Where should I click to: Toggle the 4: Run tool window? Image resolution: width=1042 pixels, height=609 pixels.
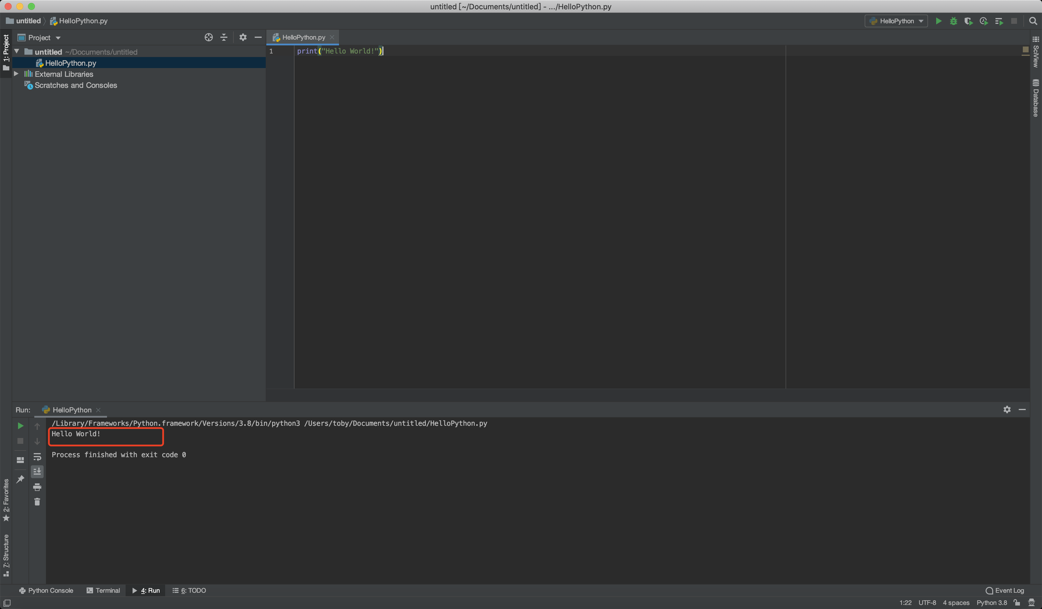pyautogui.click(x=146, y=590)
